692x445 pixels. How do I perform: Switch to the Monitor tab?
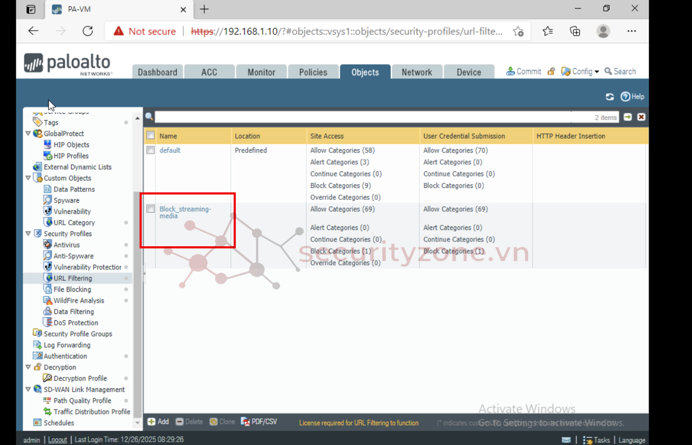[x=261, y=72]
